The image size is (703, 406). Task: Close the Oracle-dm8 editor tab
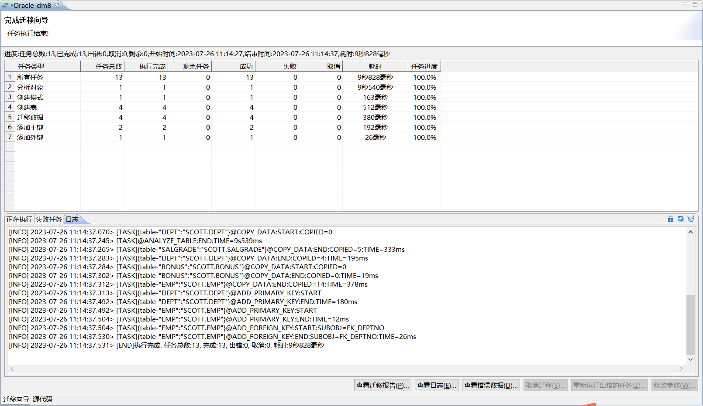(x=57, y=5)
